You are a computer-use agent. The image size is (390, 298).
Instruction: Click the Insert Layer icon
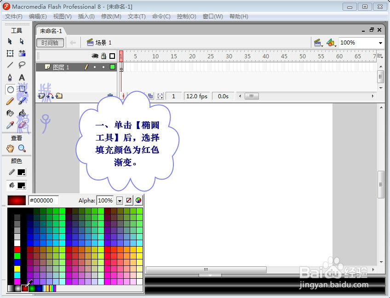pyautogui.click(x=41, y=96)
